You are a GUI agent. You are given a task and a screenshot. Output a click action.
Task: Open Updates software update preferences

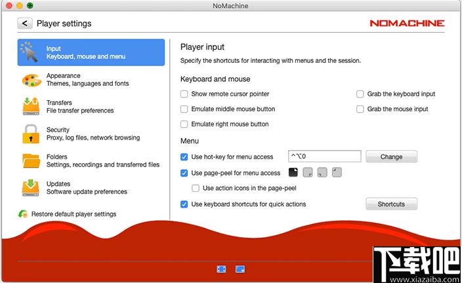point(91,188)
